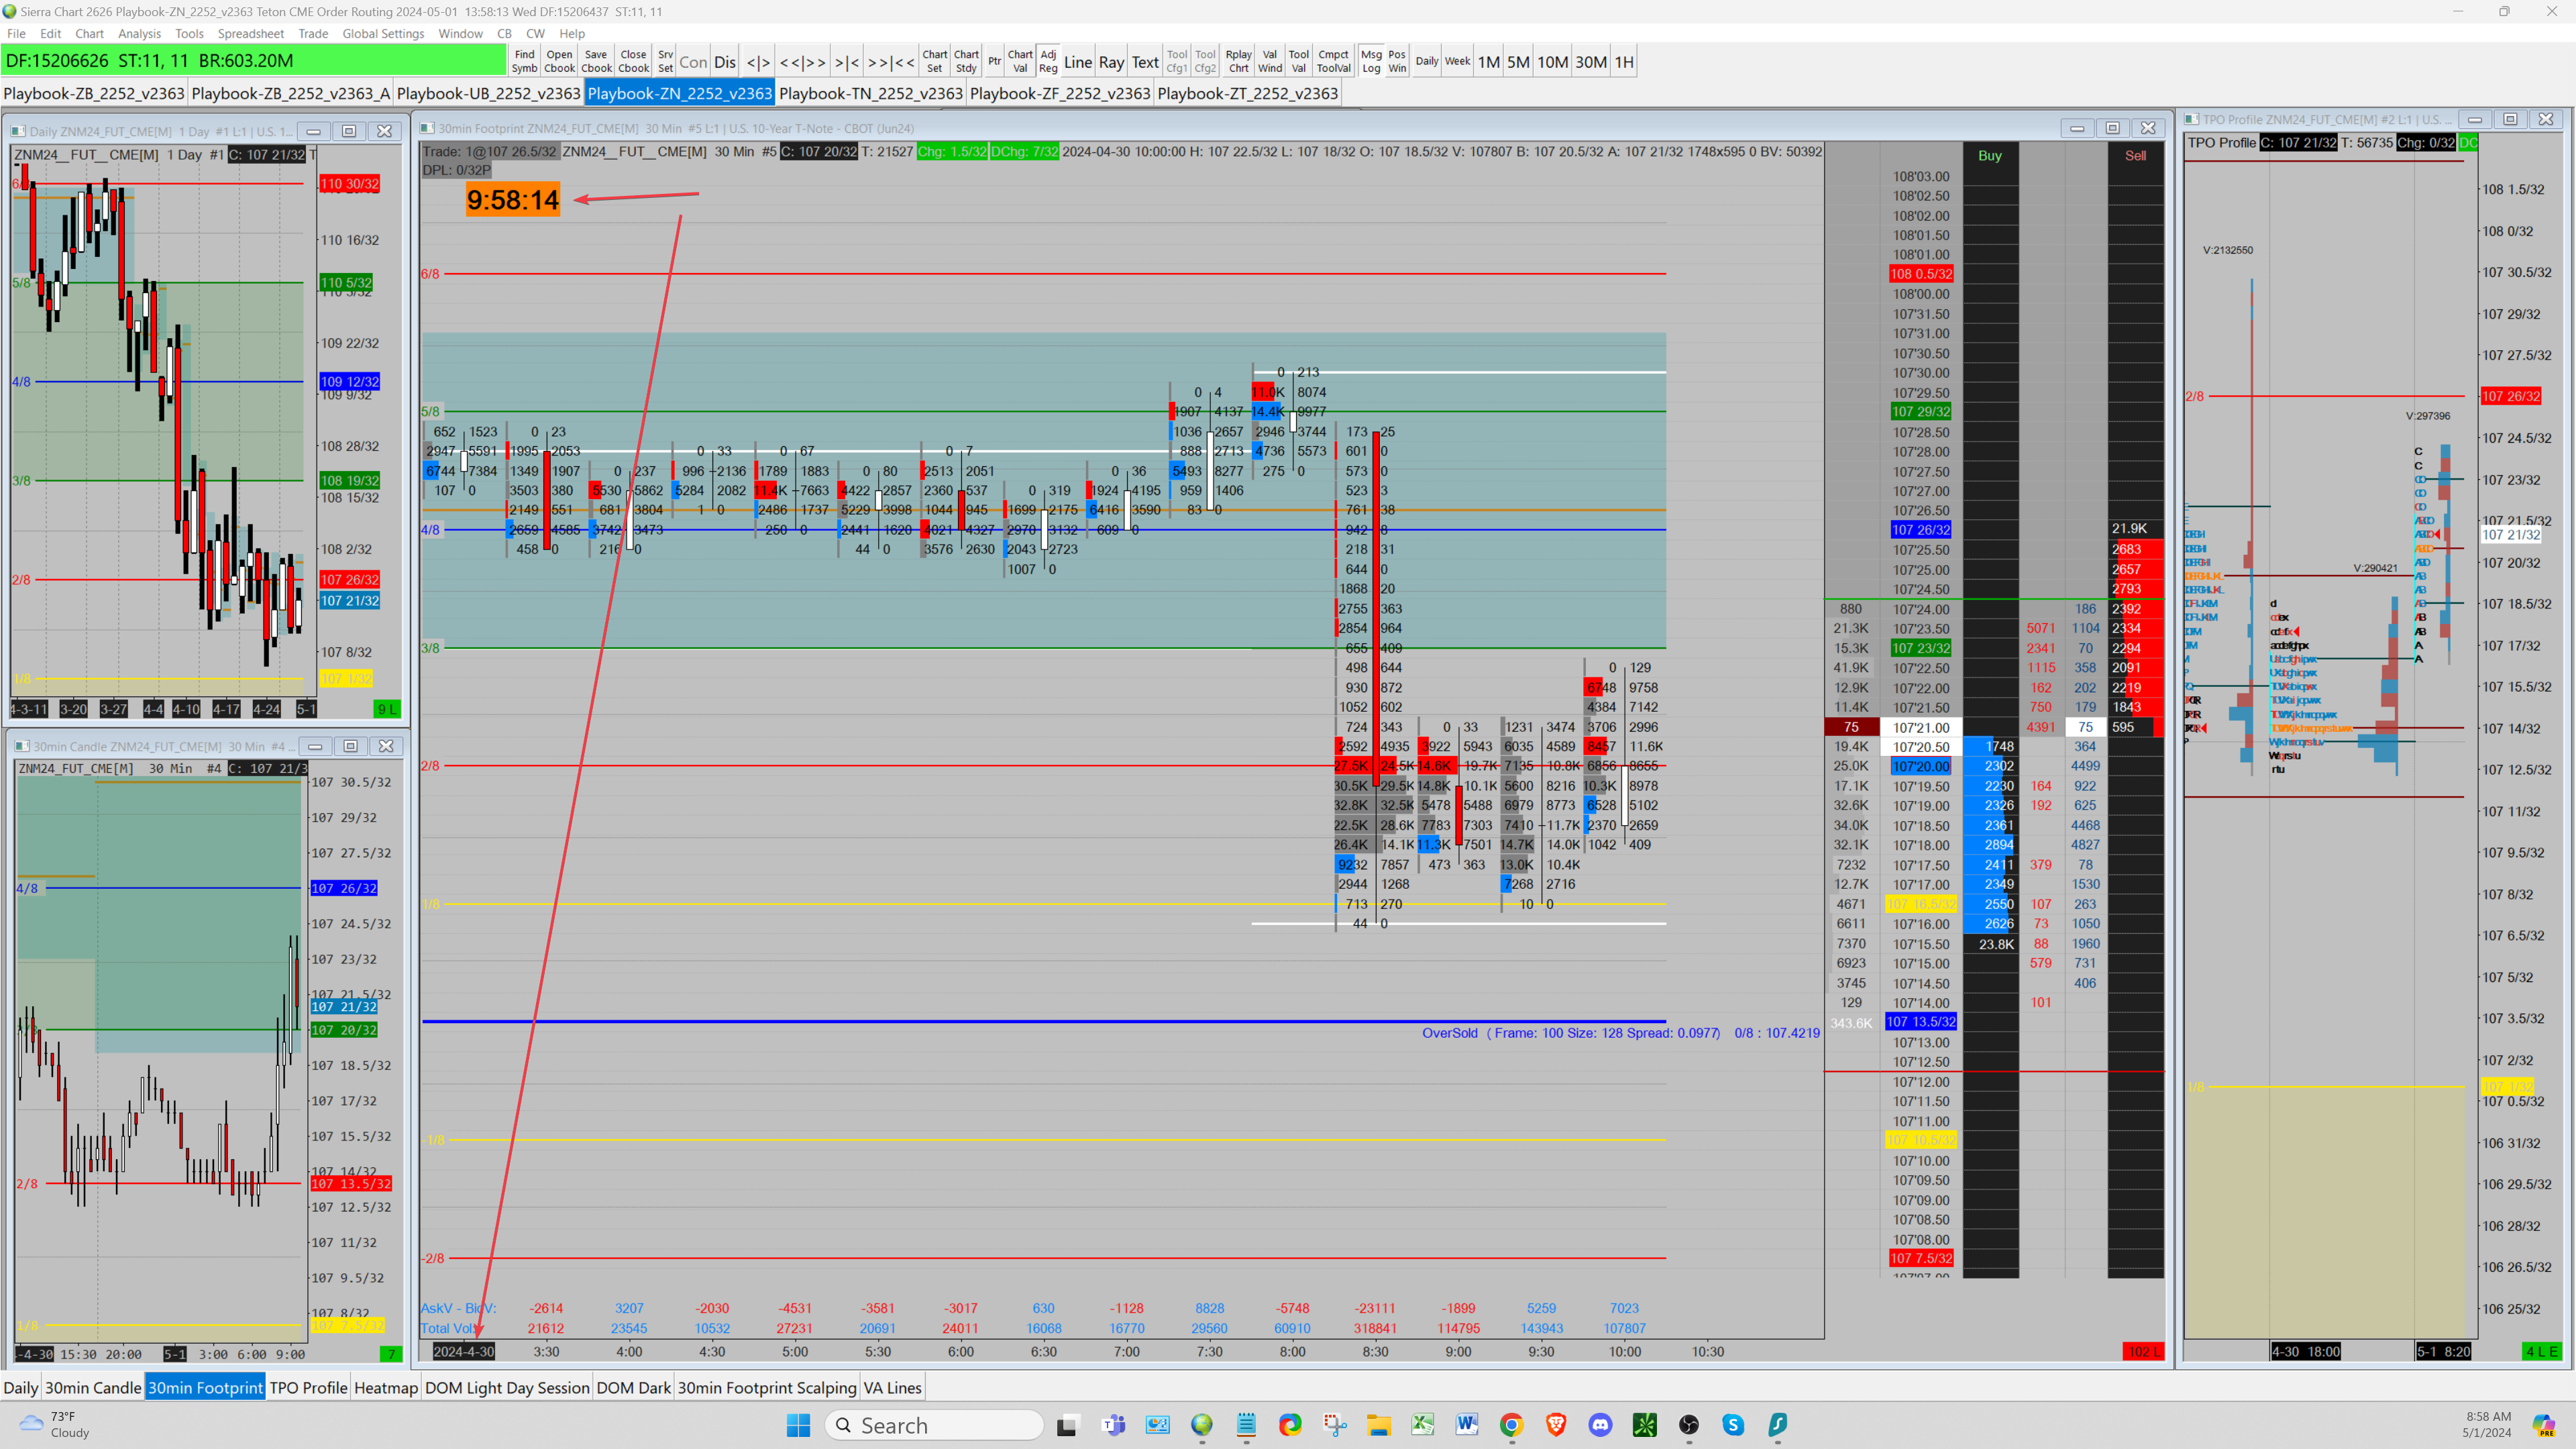The height and width of the screenshot is (1449, 2576).
Task: Click the 5M timeframe button
Action: [x=1517, y=62]
